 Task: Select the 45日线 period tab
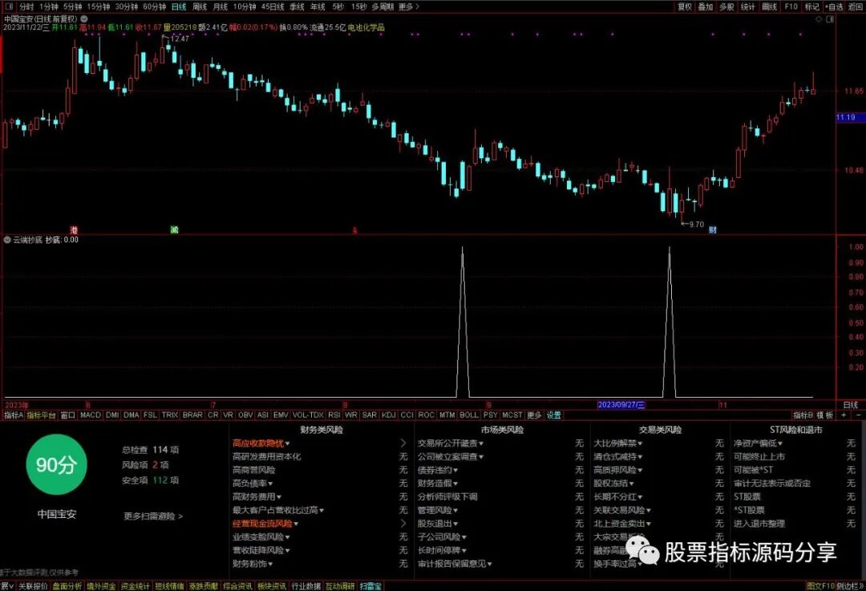coord(273,6)
